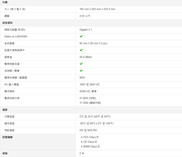This screenshot has height=157, width=182.
Task: Collapse the 溫度 section header
Action: pos(5,110)
